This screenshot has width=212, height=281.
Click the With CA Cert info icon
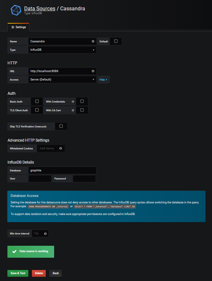coord(73,110)
